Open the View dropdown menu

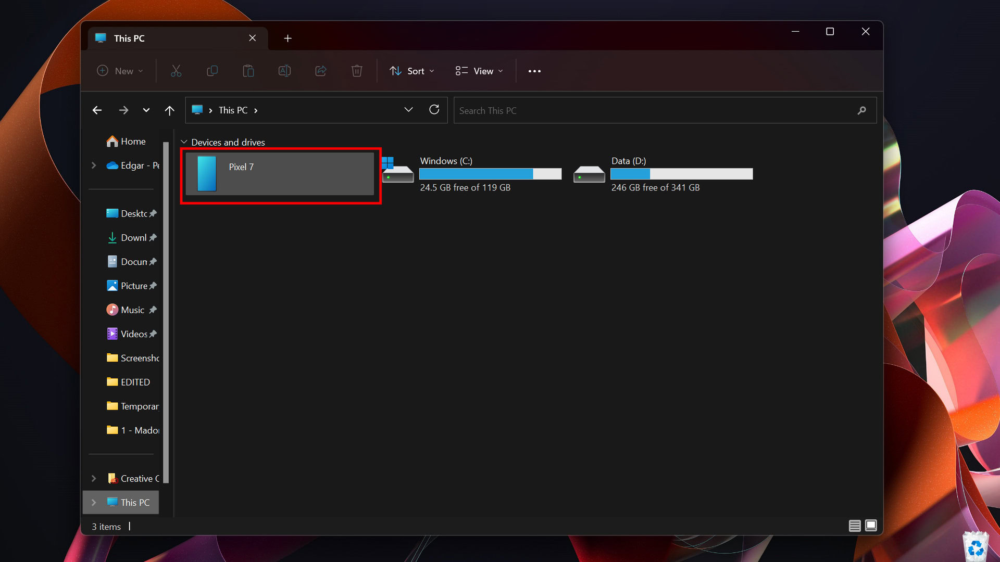pos(479,71)
